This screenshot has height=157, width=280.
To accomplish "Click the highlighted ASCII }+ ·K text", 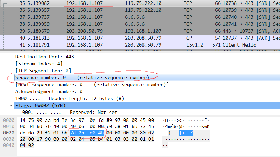I will coord(186,133).
